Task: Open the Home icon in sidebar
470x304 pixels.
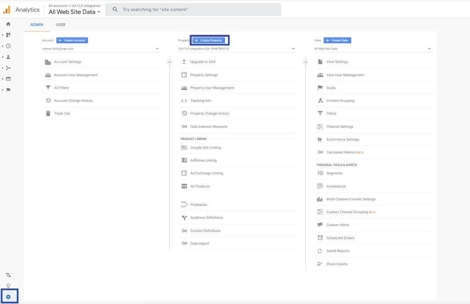Action: 8,24
